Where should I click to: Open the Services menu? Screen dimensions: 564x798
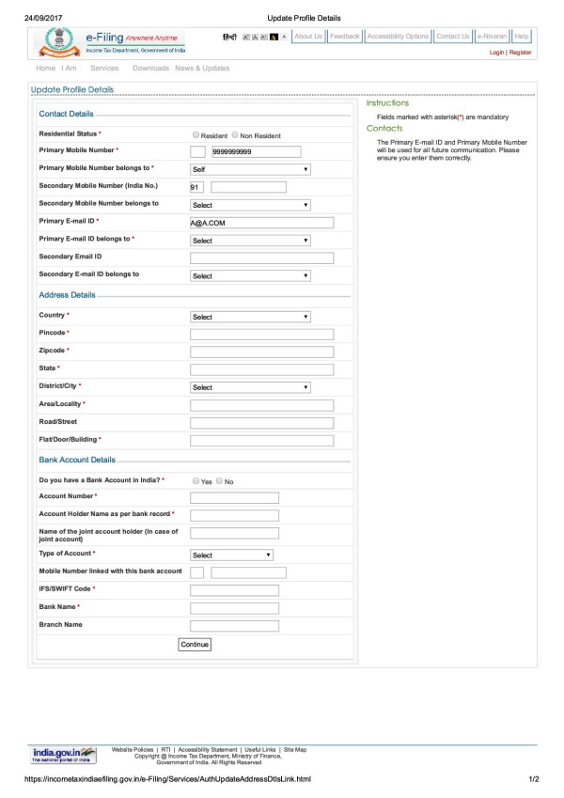point(104,69)
